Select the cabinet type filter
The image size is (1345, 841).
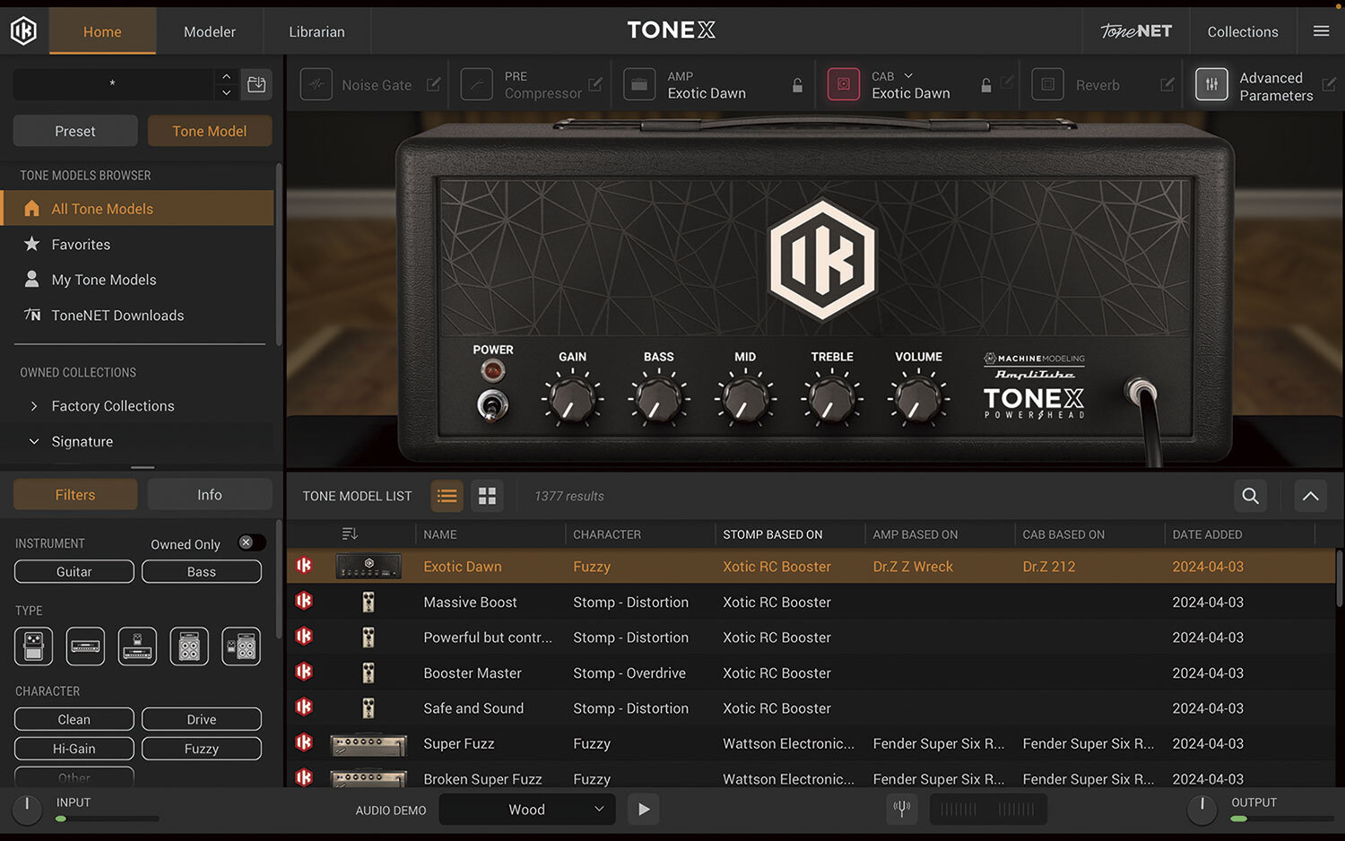click(189, 646)
